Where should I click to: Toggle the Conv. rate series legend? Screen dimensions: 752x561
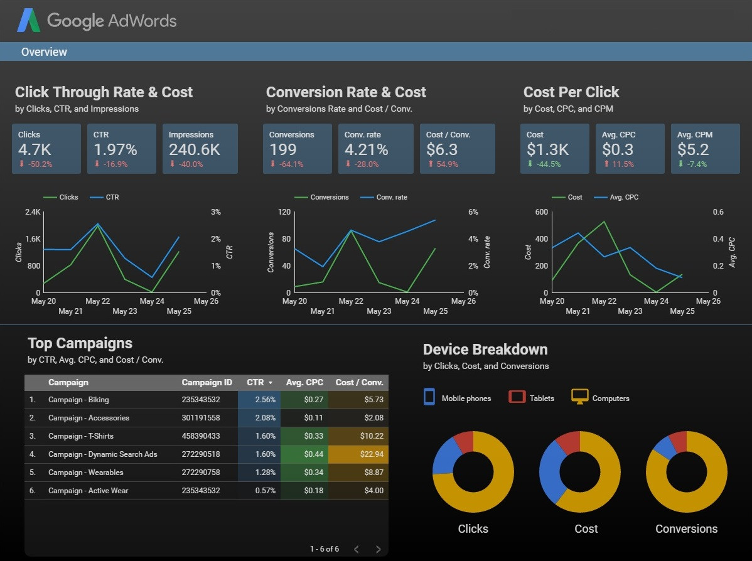click(384, 197)
